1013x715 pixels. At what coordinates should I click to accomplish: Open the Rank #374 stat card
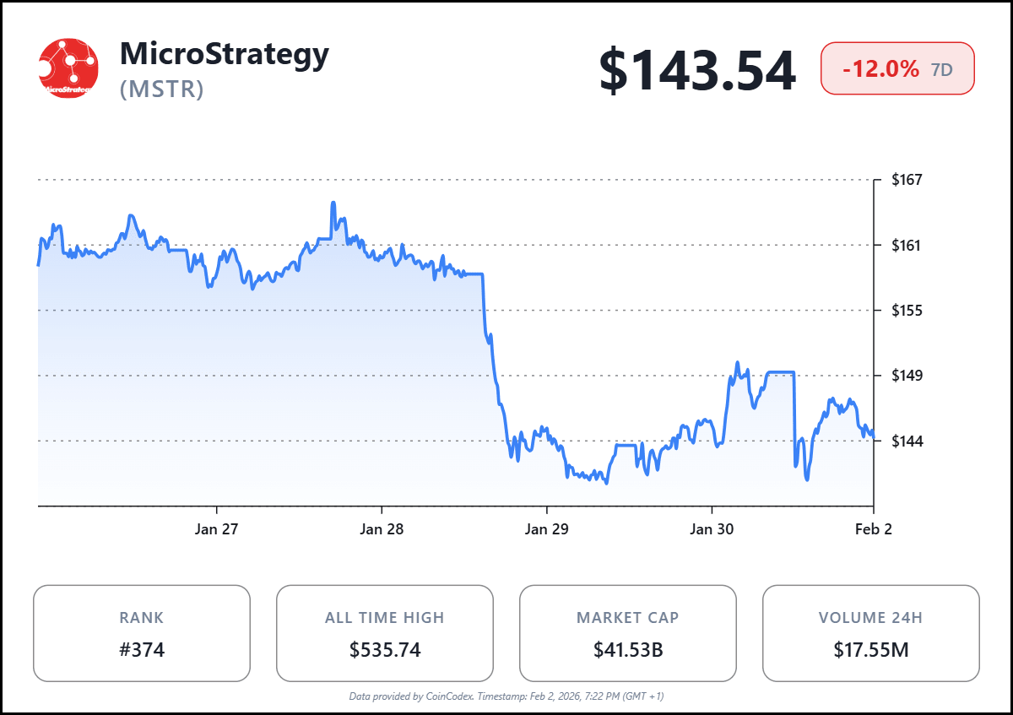(142, 633)
